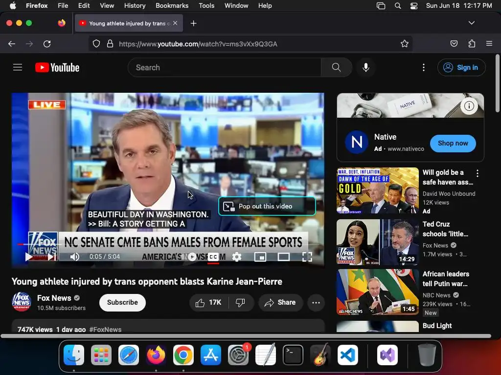Image resolution: width=501 pixels, height=375 pixels.
Task: Open Native ad info icon
Action: 469,106
